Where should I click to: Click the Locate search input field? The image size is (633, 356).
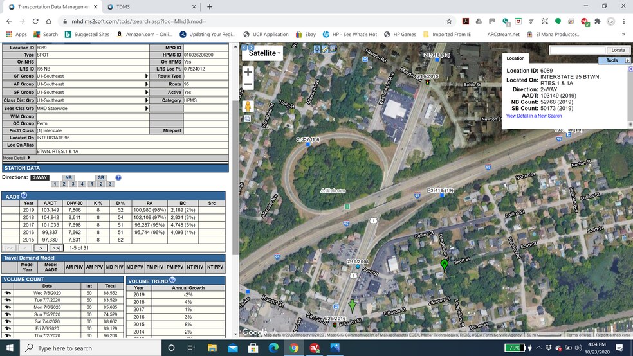coord(577,50)
